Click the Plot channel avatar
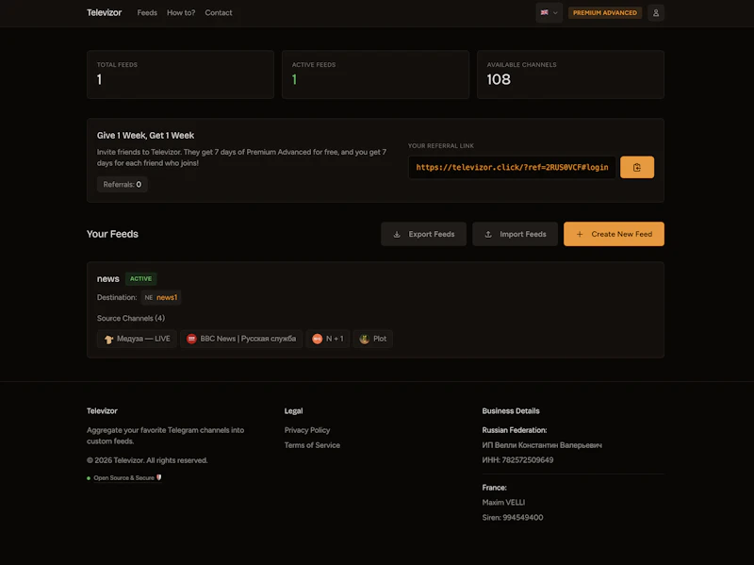754x565 pixels. coord(364,339)
